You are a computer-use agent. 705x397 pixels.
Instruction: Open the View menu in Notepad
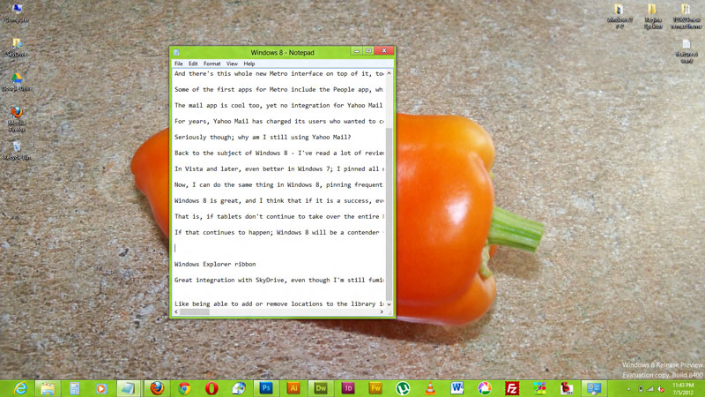click(232, 64)
